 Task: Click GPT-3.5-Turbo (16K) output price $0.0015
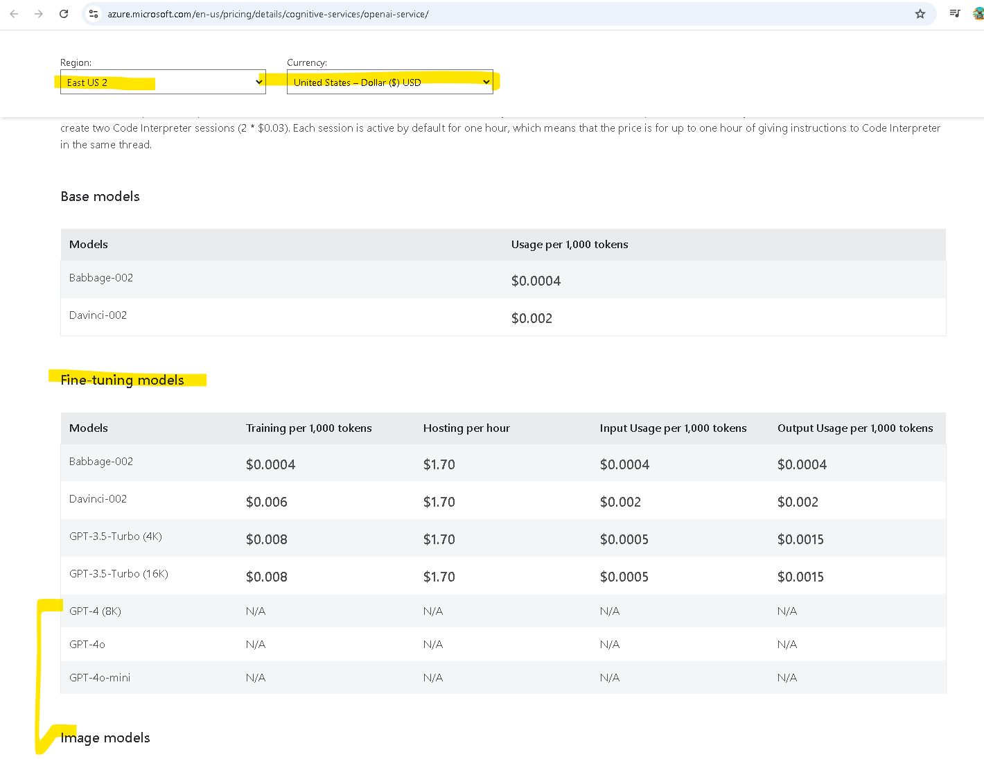click(800, 577)
